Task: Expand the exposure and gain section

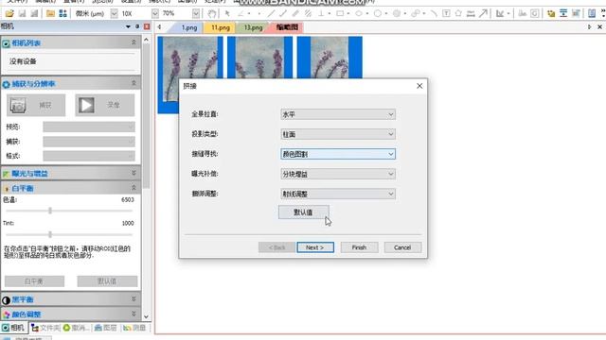Action: [134, 173]
